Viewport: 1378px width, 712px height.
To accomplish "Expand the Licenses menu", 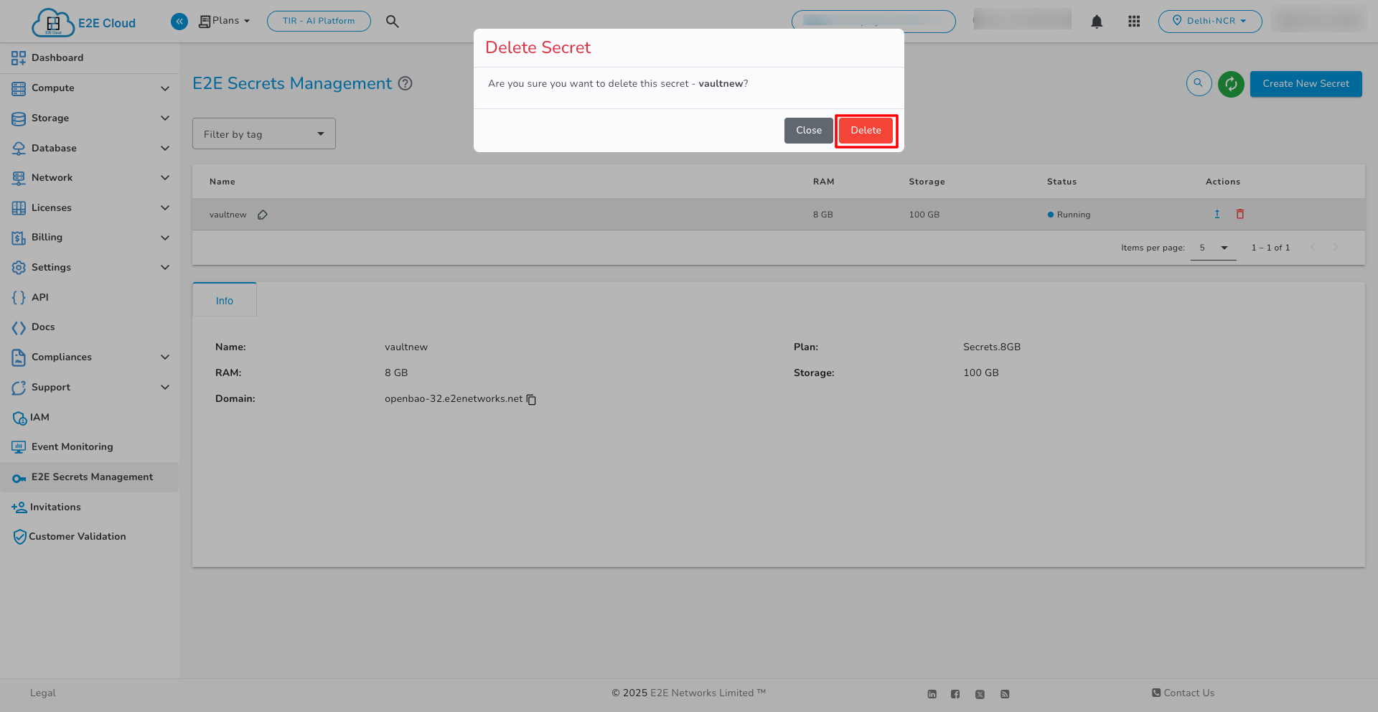I will 90,208.
